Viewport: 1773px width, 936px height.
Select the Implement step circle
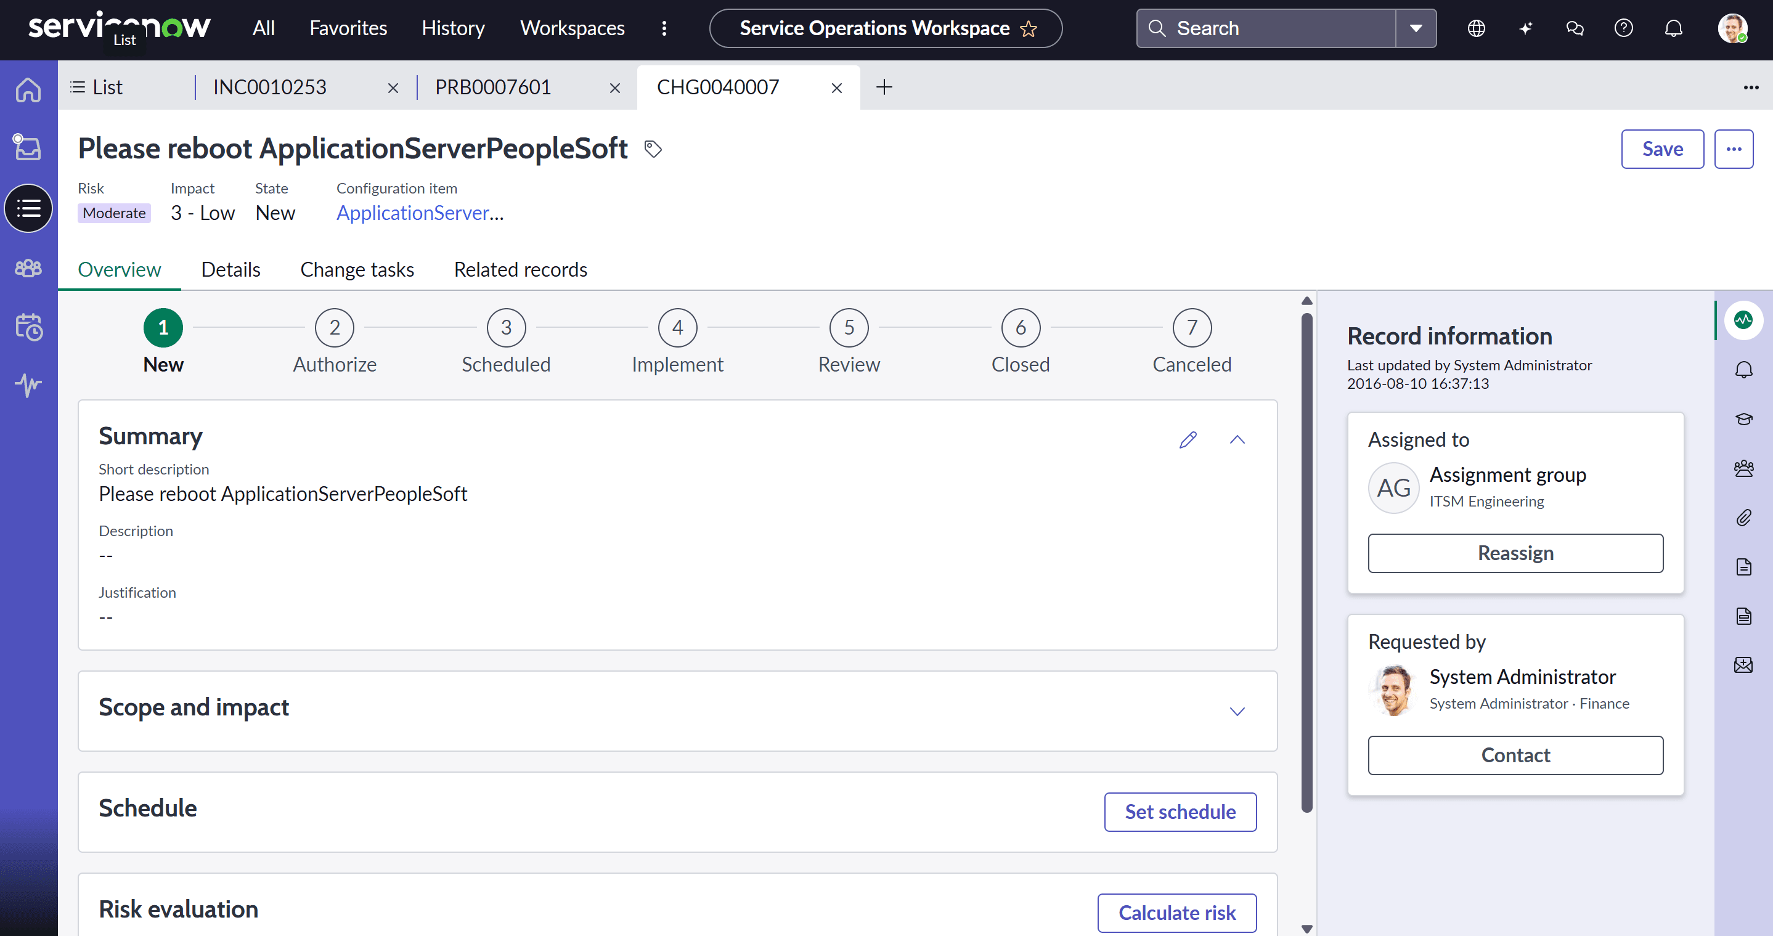pos(677,328)
